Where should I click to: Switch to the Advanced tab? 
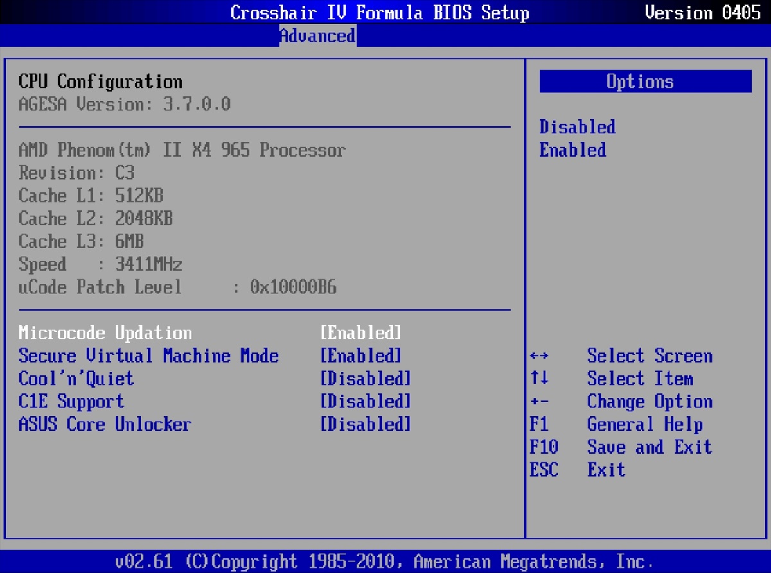click(x=317, y=36)
